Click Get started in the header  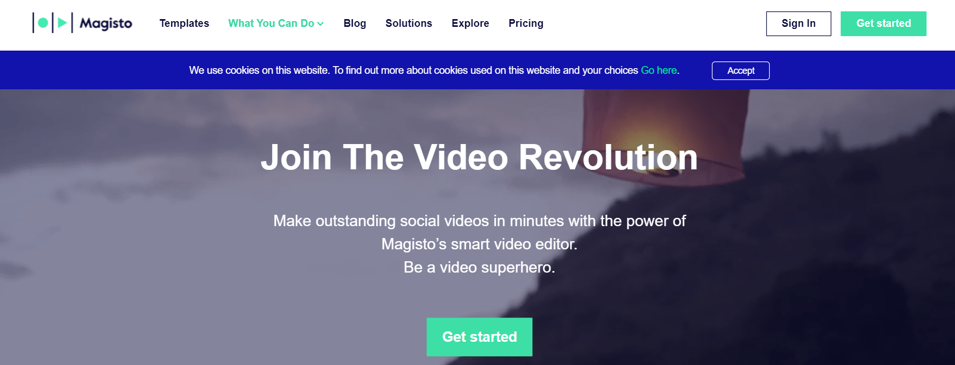coord(884,24)
